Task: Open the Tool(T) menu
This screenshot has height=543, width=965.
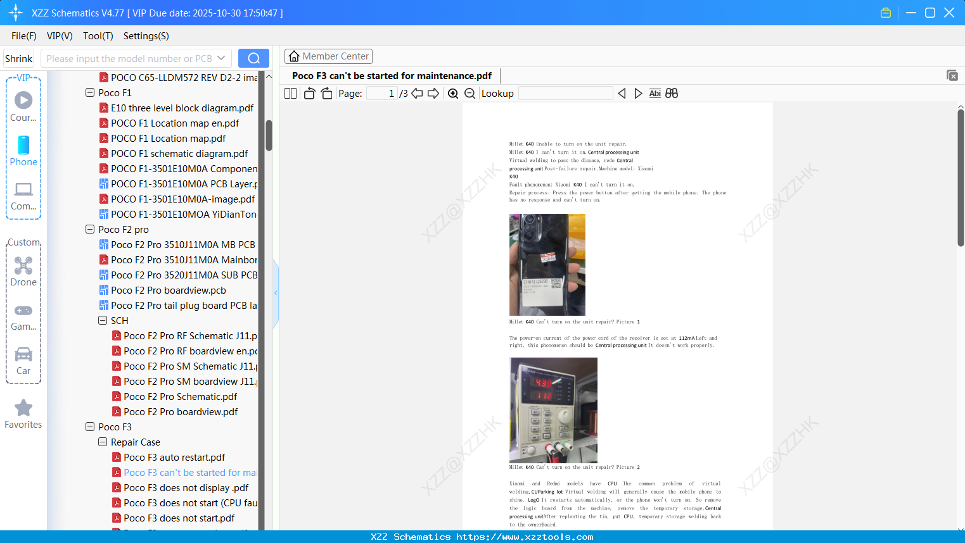Action: (98, 36)
